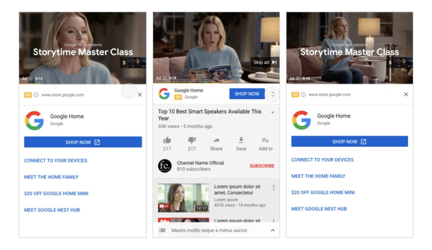Image resolution: width=432 pixels, height=250 pixels.
Task: Open Meet Google Nest Hub link in right mockup
Action: click(x=319, y=209)
